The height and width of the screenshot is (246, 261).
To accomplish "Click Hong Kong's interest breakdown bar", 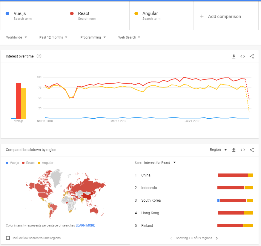I will point(235,213).
